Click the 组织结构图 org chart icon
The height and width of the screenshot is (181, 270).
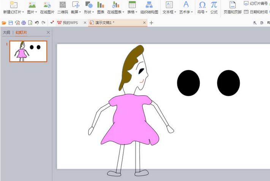pyautogui.click(x=149, y=5)
